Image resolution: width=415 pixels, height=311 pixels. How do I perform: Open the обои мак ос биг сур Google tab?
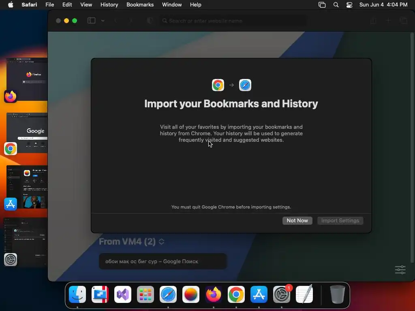pyautogui.click(x=163, y=261)
